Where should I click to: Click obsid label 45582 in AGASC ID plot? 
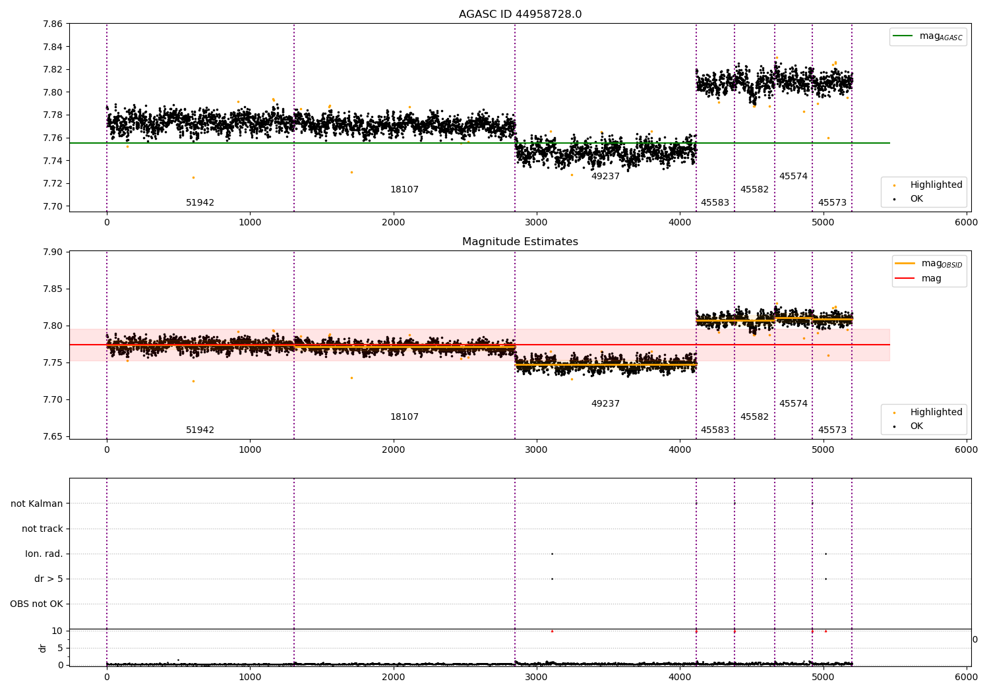point(754,190)
